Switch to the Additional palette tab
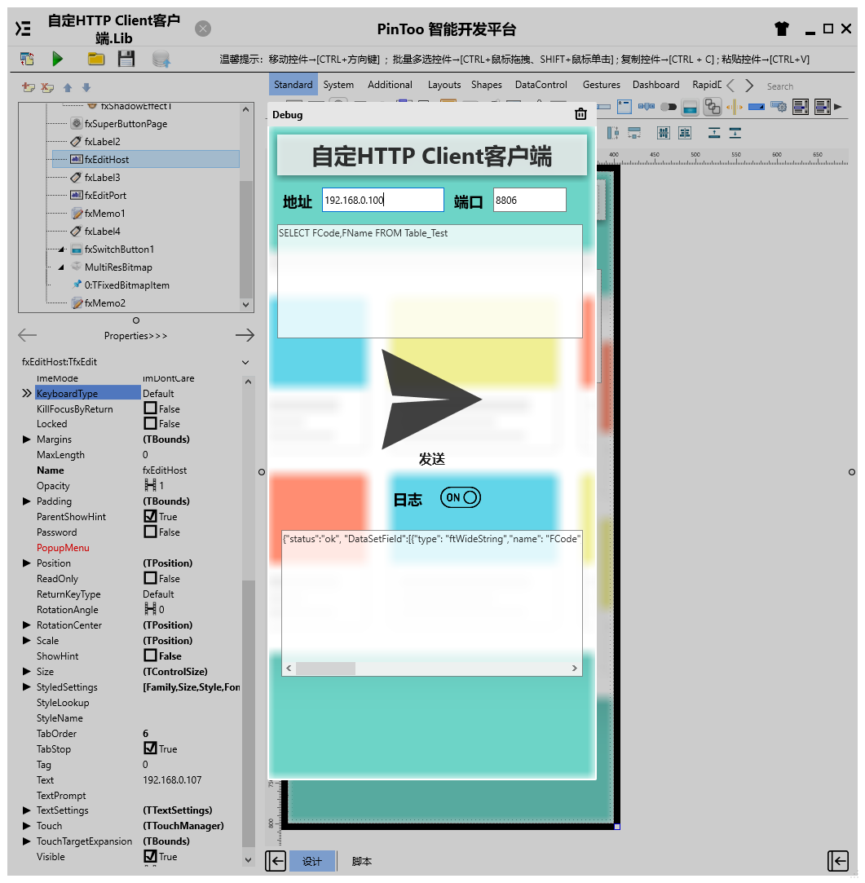Viewport: 865px width, 883px height. 390,85
